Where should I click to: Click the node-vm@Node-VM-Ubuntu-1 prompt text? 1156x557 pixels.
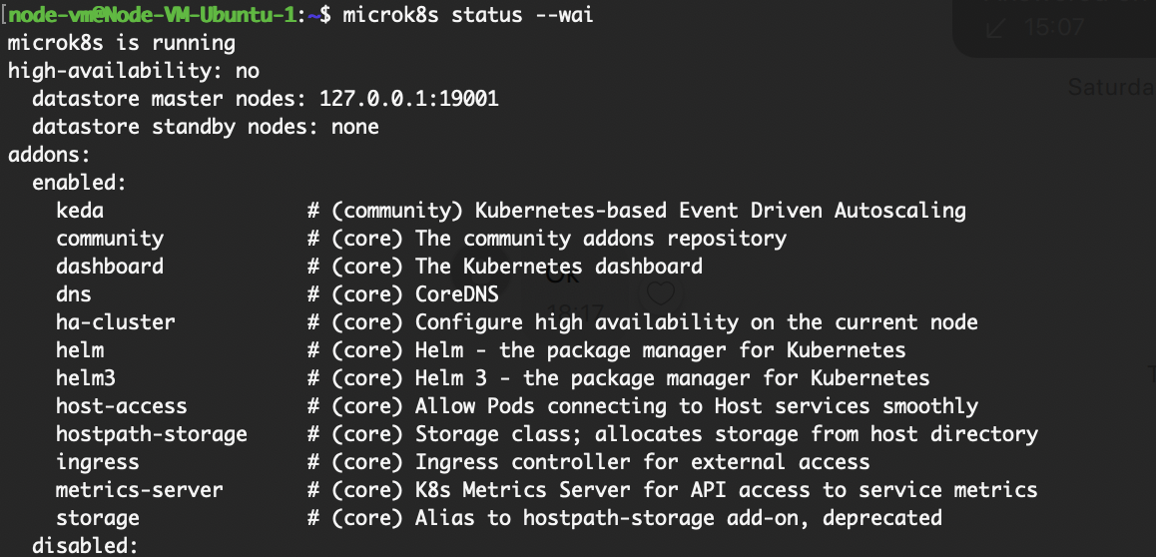coord(153,15)
